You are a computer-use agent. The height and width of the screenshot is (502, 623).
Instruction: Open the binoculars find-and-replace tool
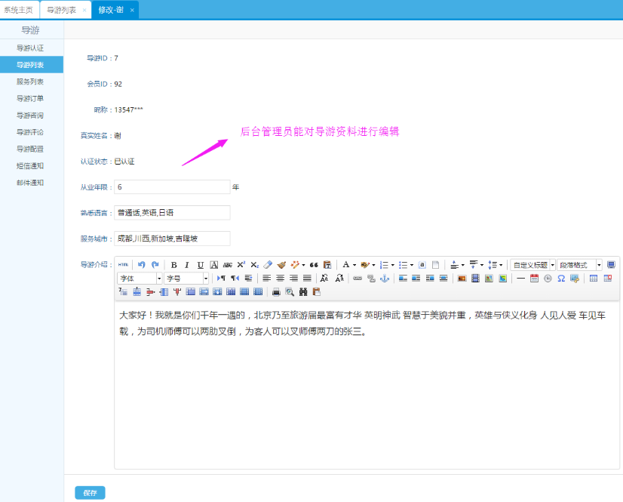click(x=303, y=291)
